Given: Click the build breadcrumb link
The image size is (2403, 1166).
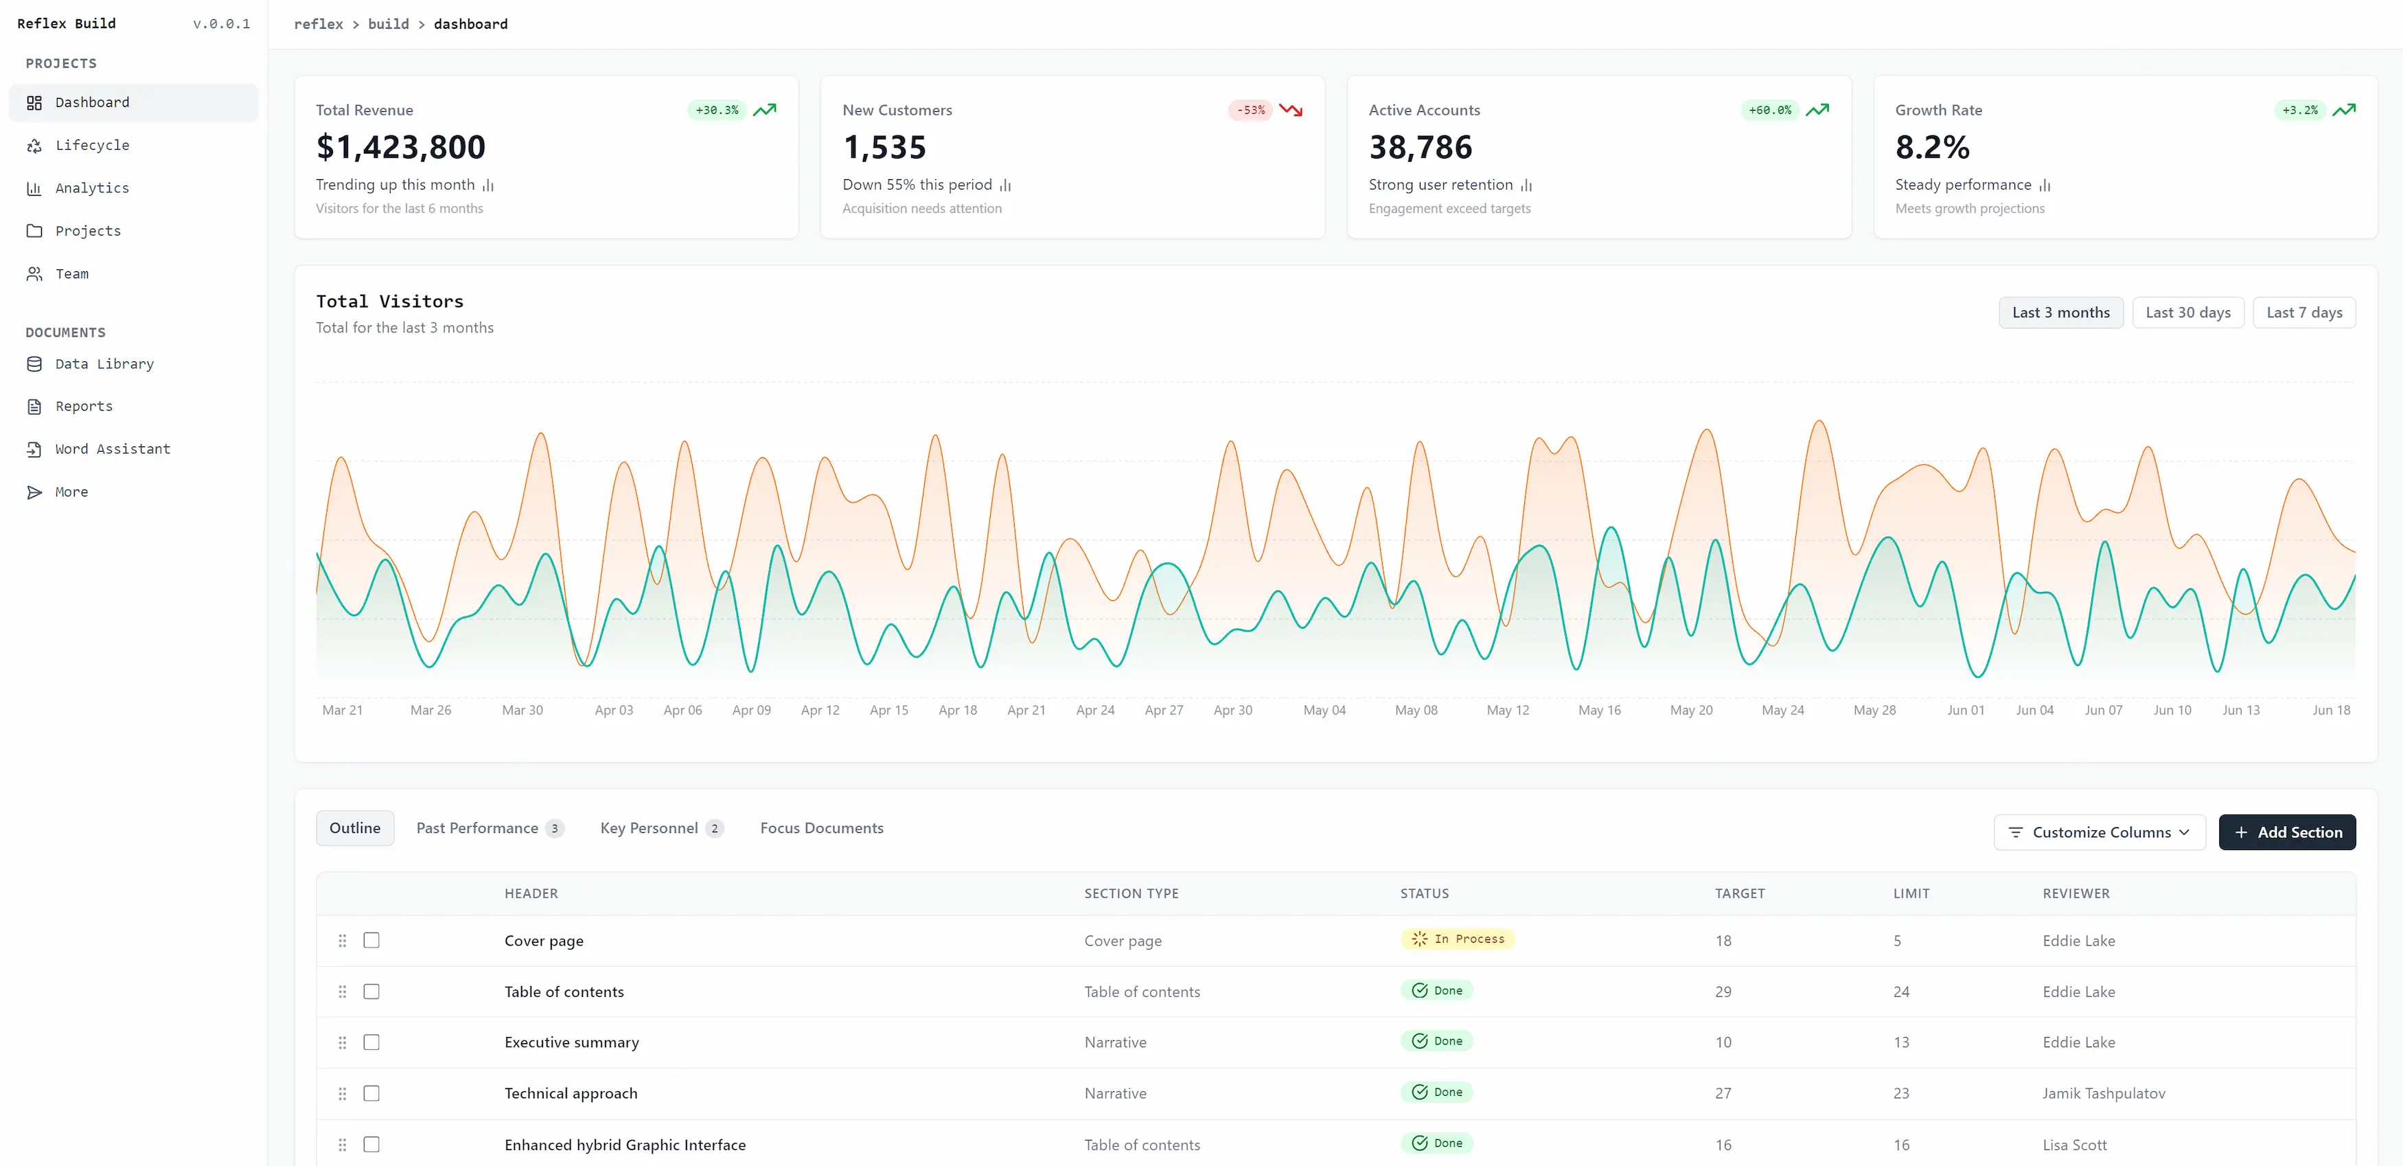Looking at the screenshot, I should click(x=388, y=24).
